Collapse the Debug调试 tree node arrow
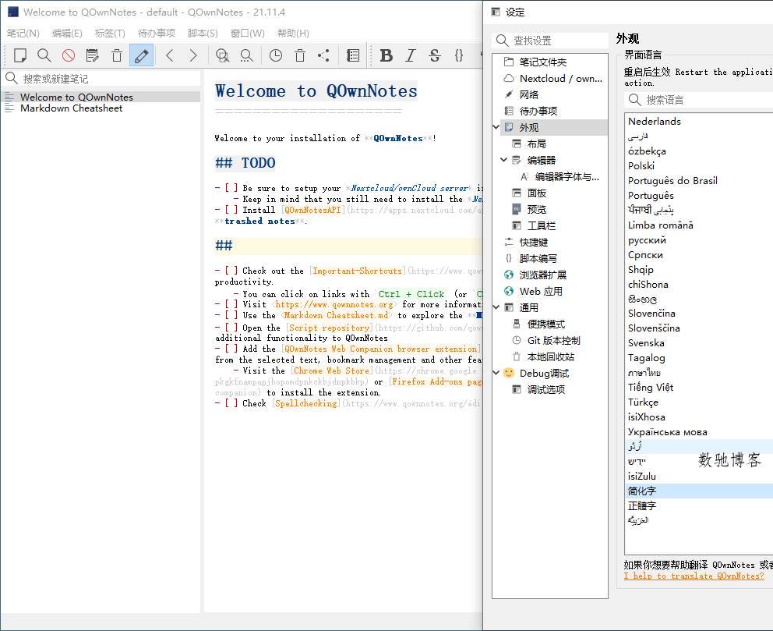Image resolution: width=773 pixels, height=631 pixels. (x=496, y=373)
